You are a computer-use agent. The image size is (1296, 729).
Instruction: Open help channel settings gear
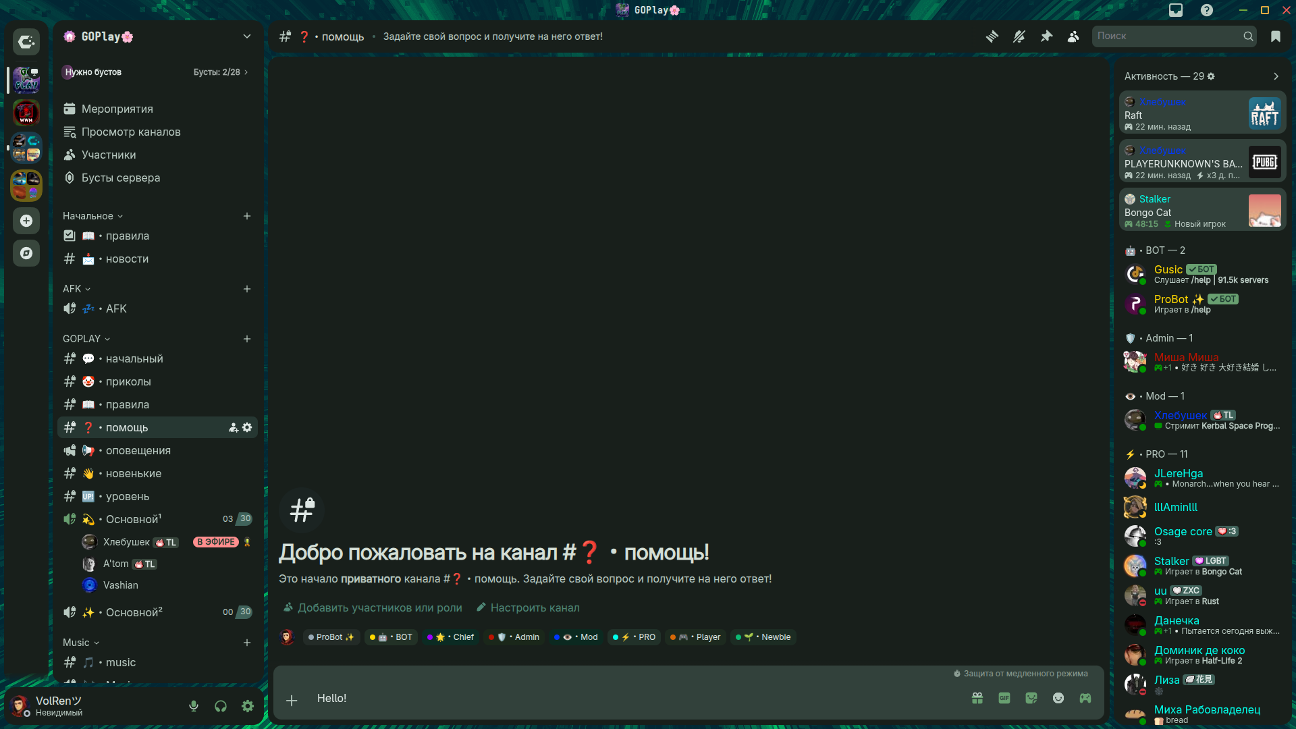(247, 427)
